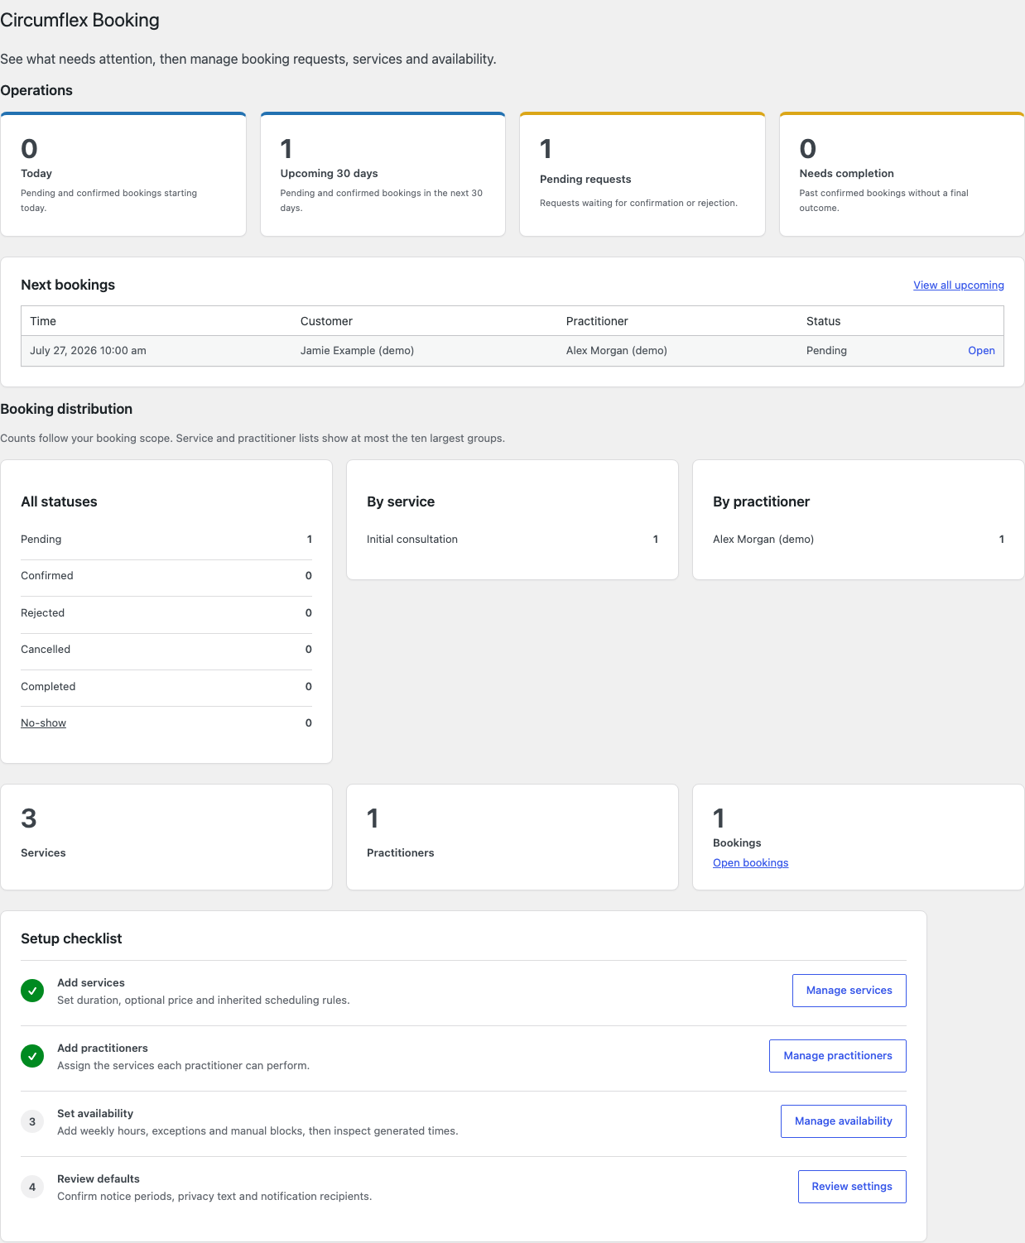
Task: Follow the No-show status link
Action: (43, 723)
